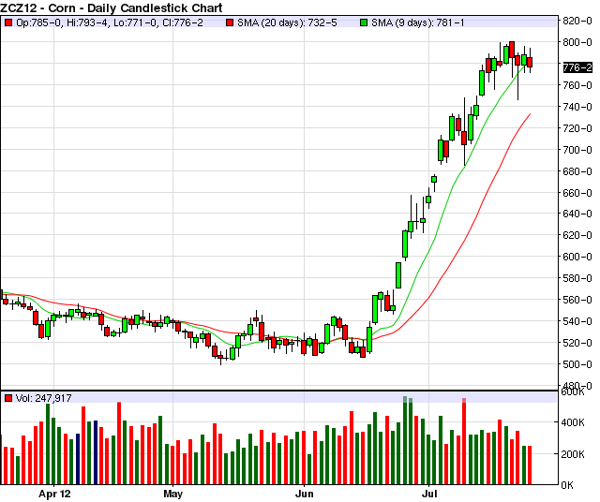Click the 560-0 price axis label
Viewport: 600px width, 502px height.
[577, 300]
